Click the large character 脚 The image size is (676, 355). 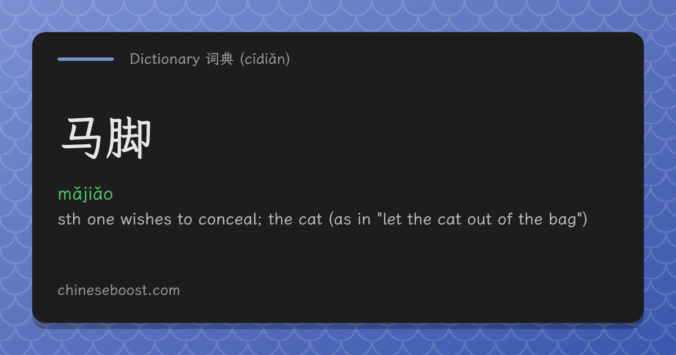point(129,139)
